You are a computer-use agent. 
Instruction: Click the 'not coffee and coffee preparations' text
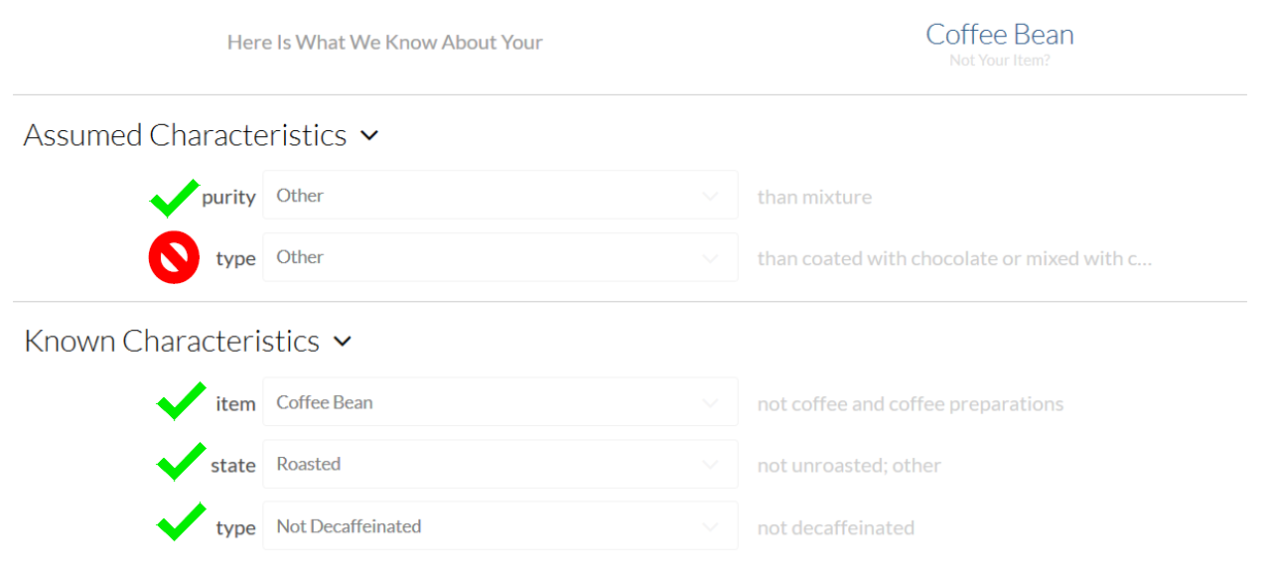point(911,404)
